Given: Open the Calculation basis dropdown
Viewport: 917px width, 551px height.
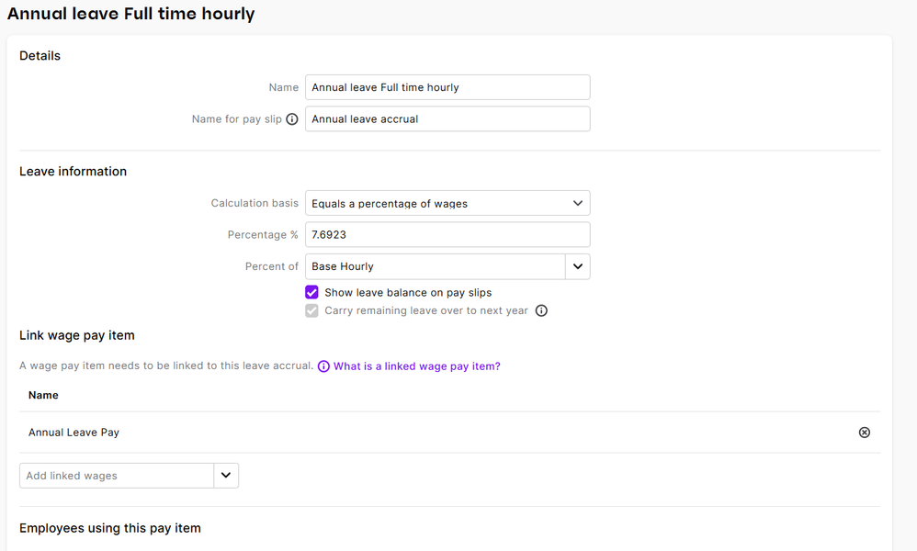Looking at the screenshot, I should 447,203.
